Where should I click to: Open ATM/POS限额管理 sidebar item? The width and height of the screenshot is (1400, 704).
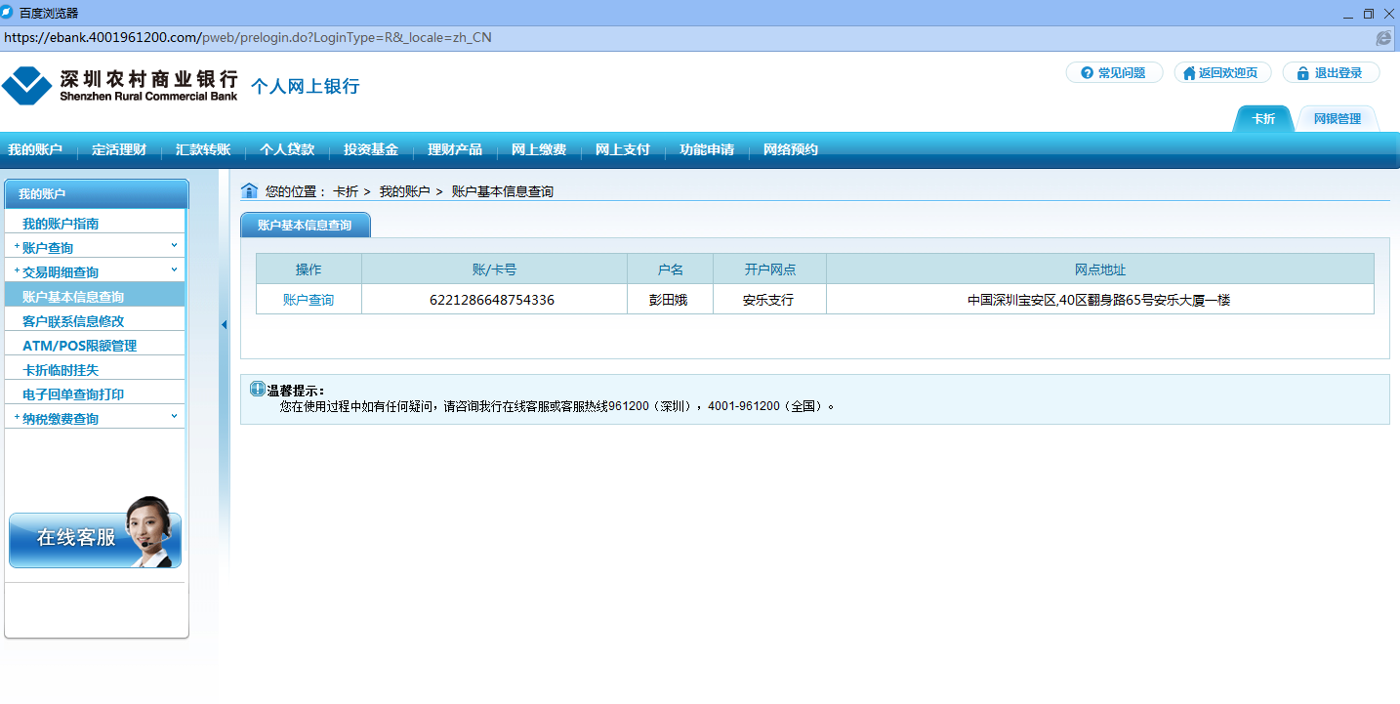[x=79, y=346]
